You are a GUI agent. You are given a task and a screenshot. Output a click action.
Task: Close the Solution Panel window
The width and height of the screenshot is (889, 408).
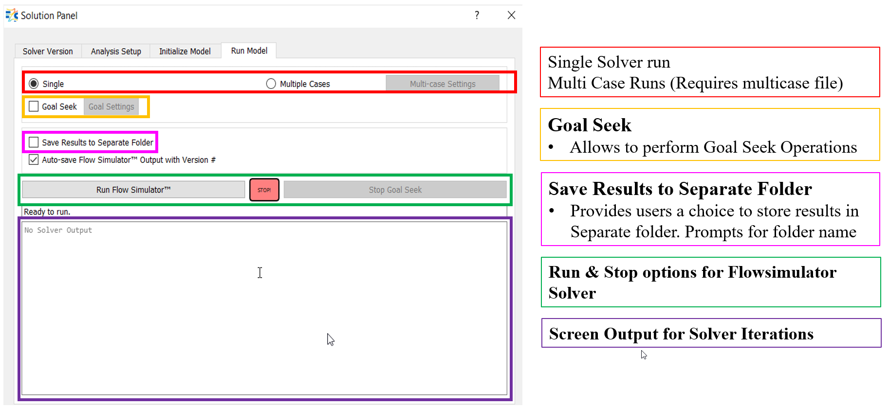coord(511,16)
